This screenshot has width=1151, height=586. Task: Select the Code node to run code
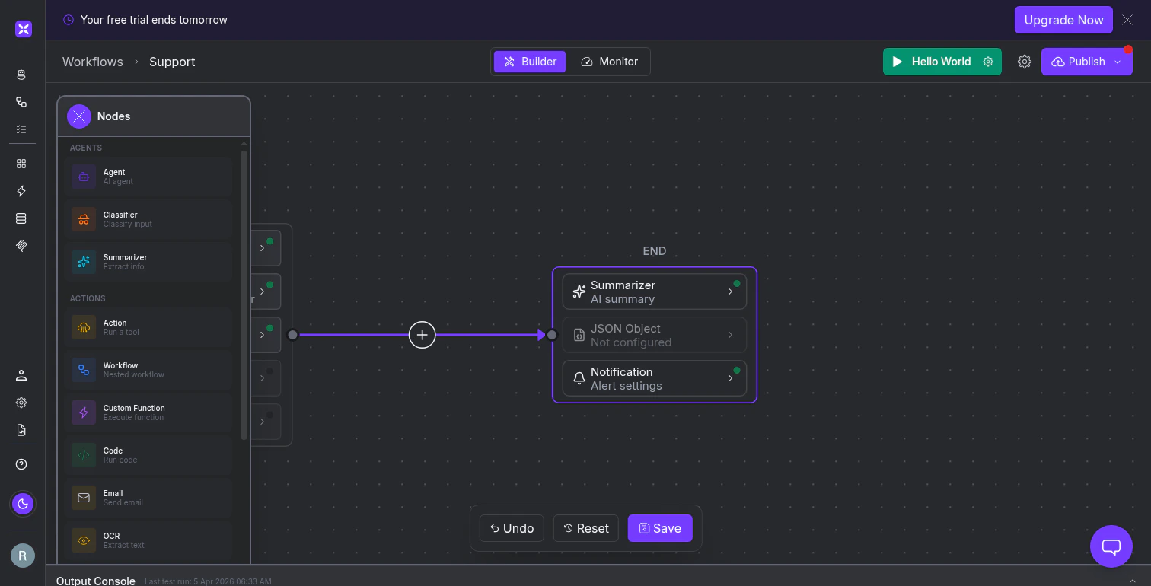pyautogui.click(x=148, y=455)
